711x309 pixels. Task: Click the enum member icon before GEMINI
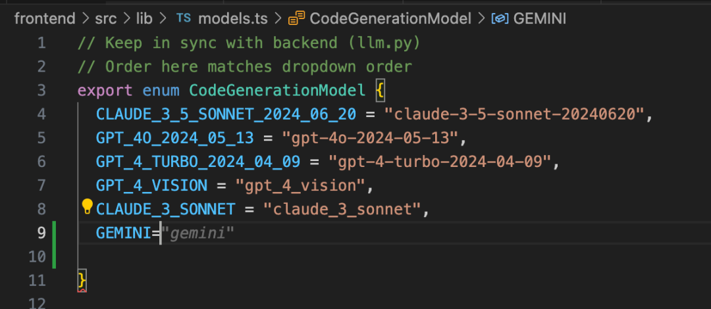(500, 18)
